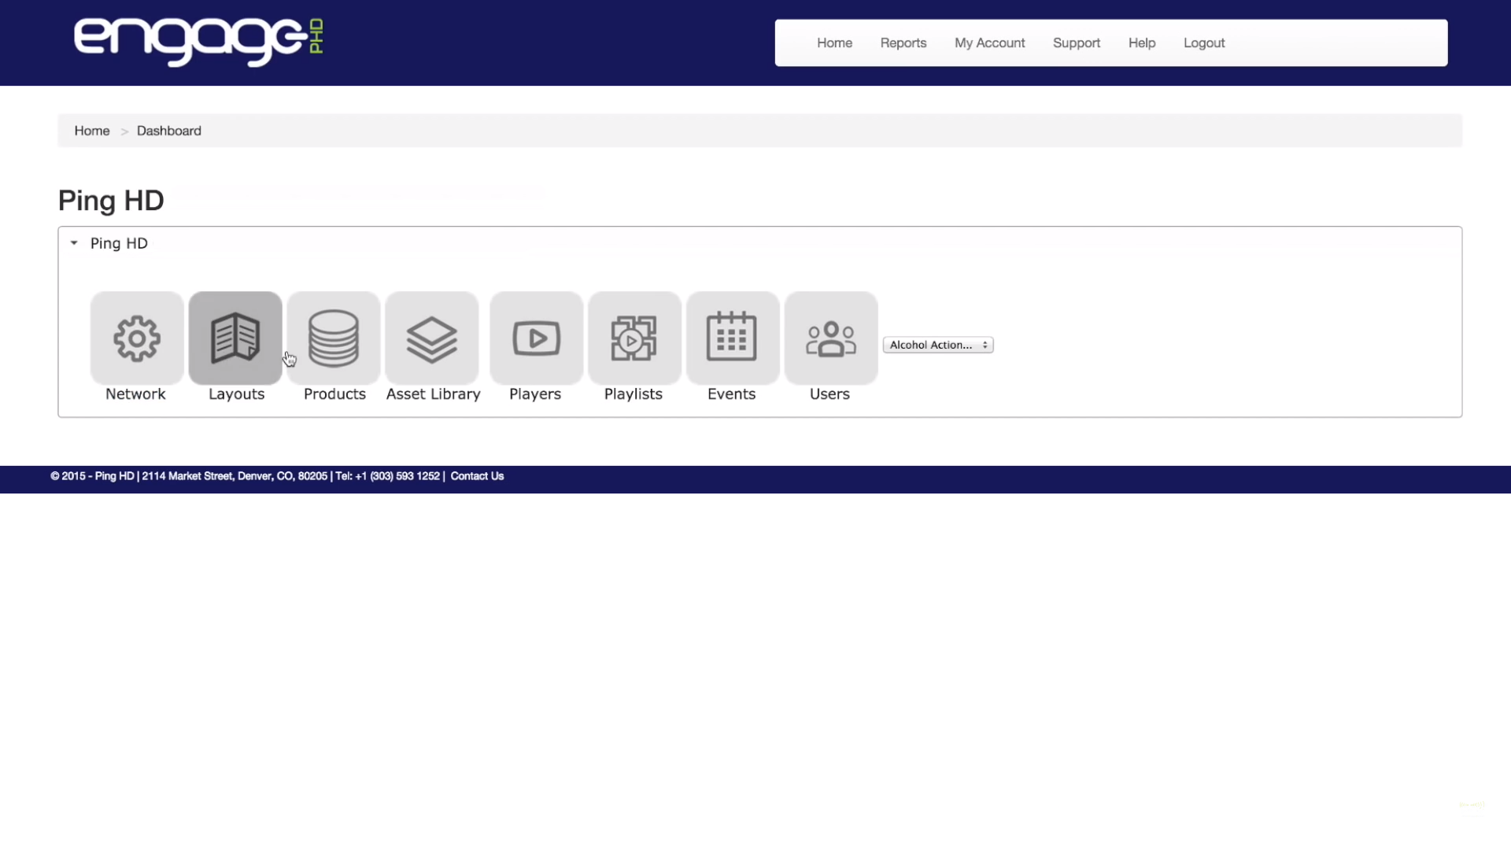The image size is (1511, 850).
Task: Open Contact Us in the footer
Action: coord(477,476)
